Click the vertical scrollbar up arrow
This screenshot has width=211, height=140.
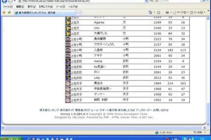coord(208,19)
